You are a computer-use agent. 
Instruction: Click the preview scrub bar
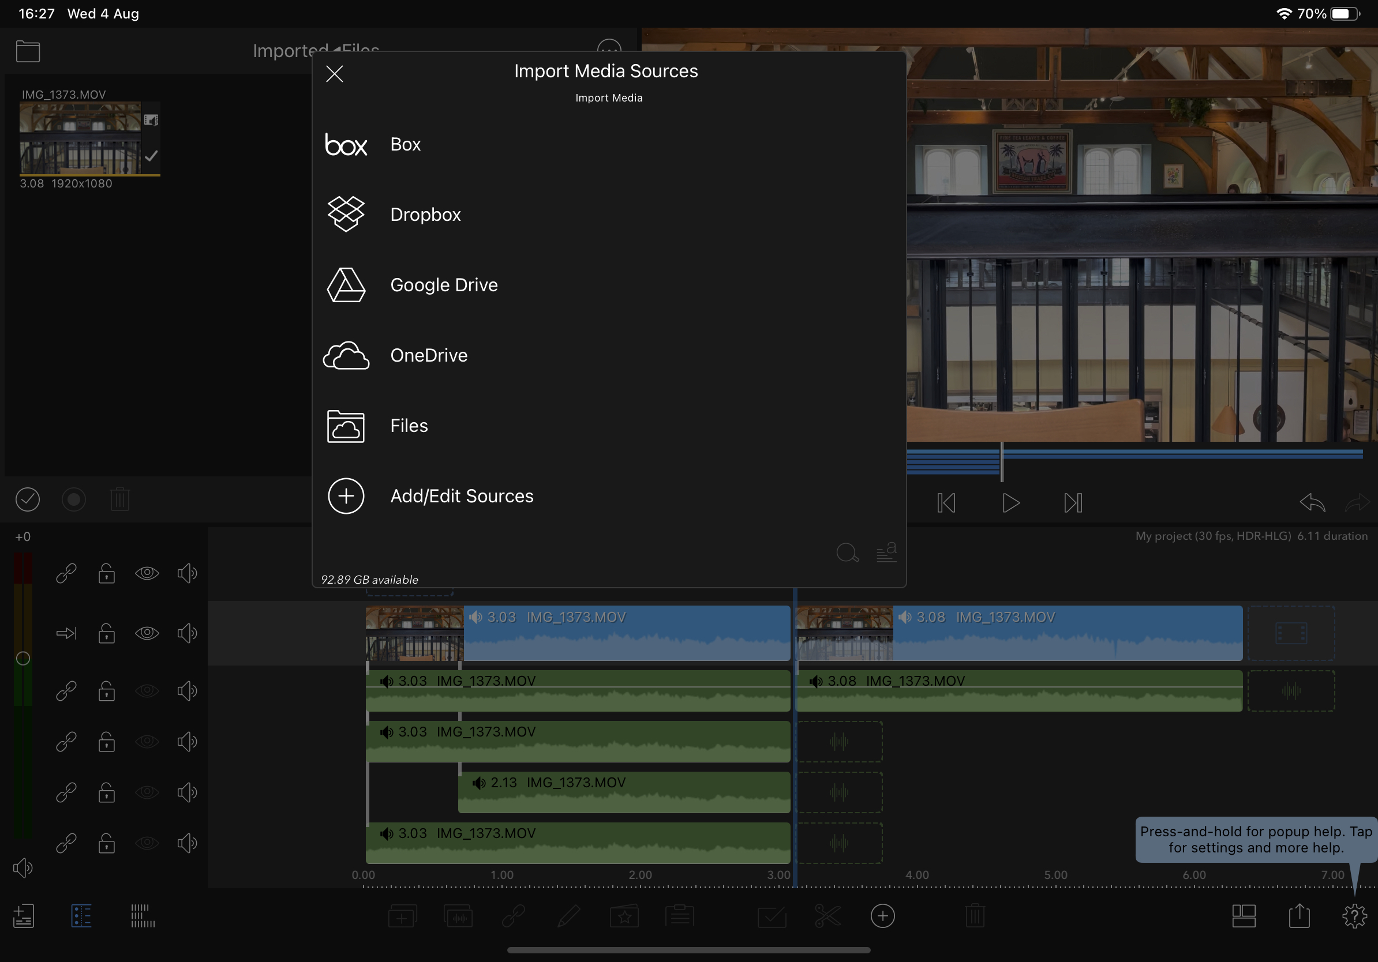click(x=1134, y=461)
